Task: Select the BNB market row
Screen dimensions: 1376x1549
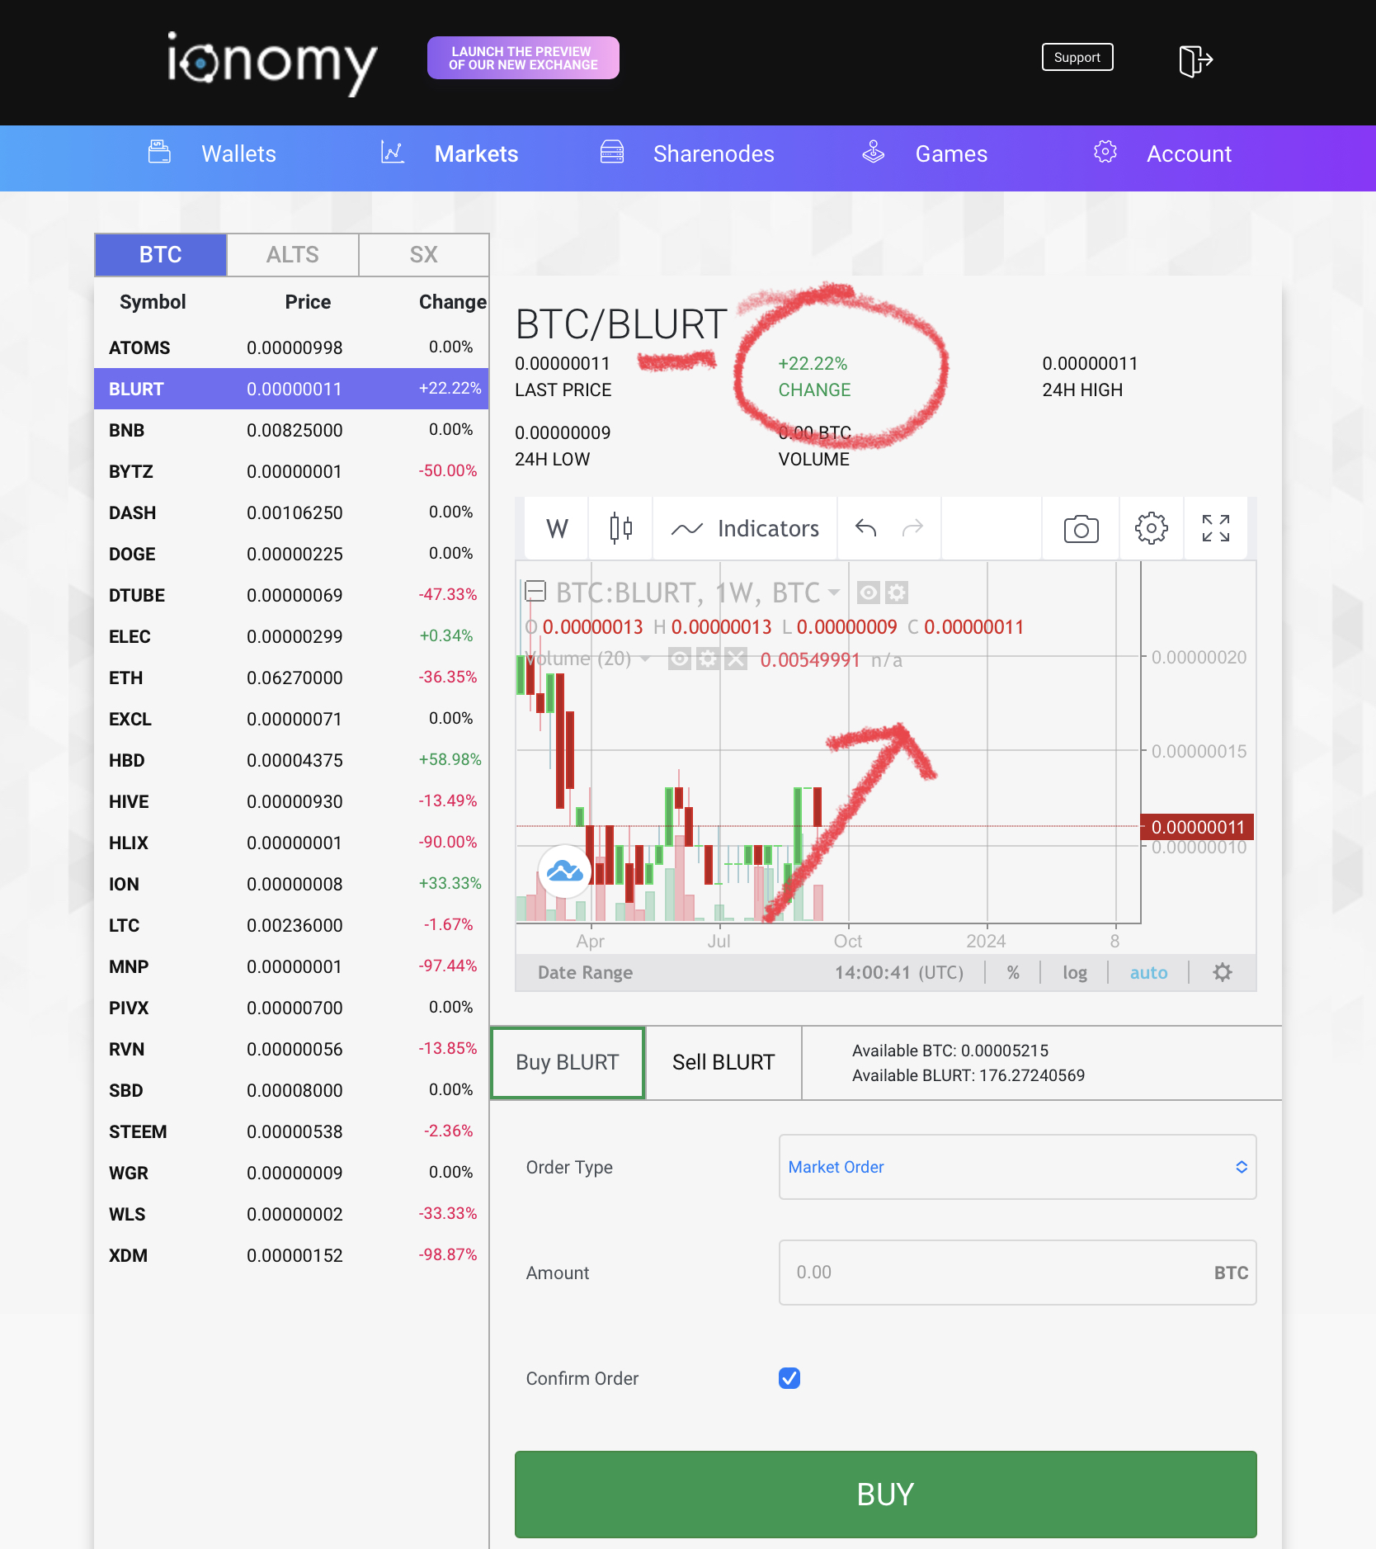Action: pyautogui.click(x=291, y=430)
